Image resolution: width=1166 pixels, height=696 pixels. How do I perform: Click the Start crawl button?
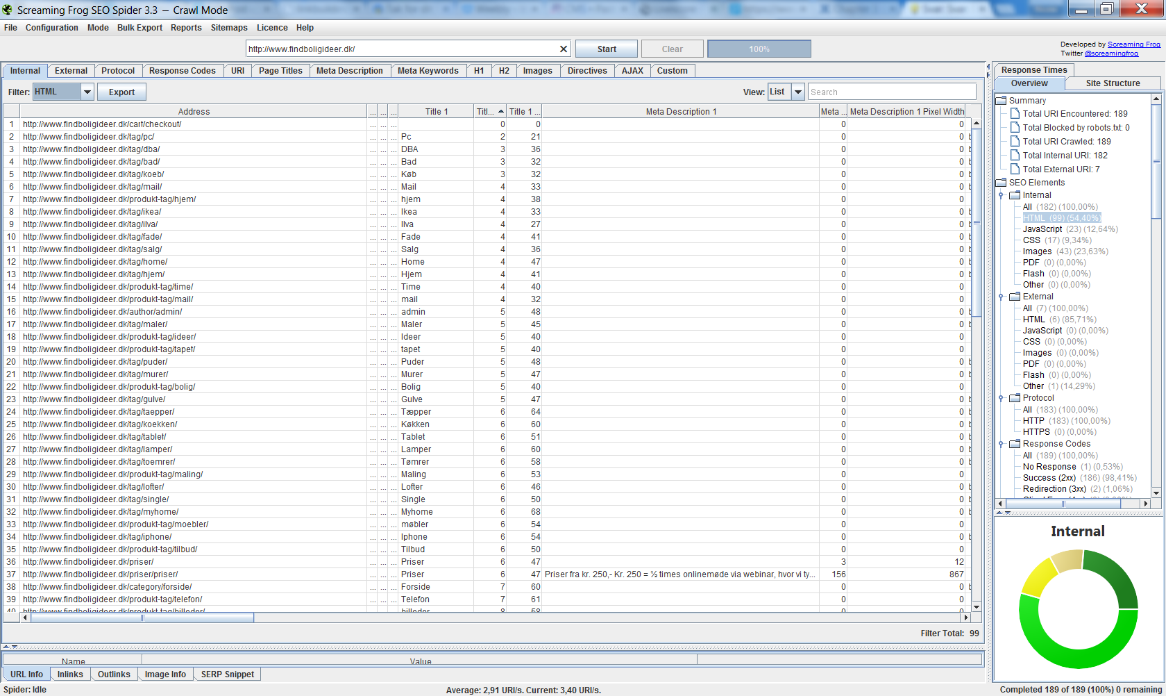click(x=607, y=49)
